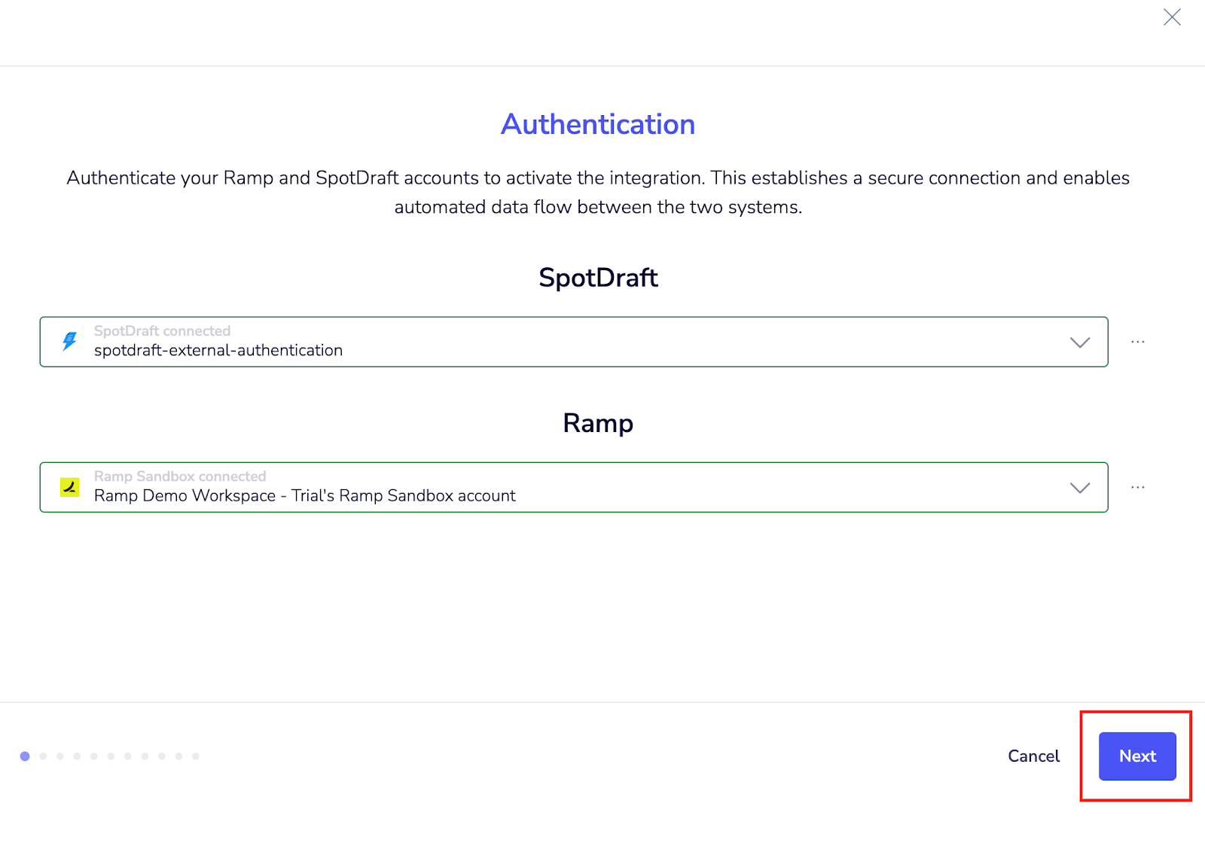Jump to the second step indicator dot

pos(43,756)
